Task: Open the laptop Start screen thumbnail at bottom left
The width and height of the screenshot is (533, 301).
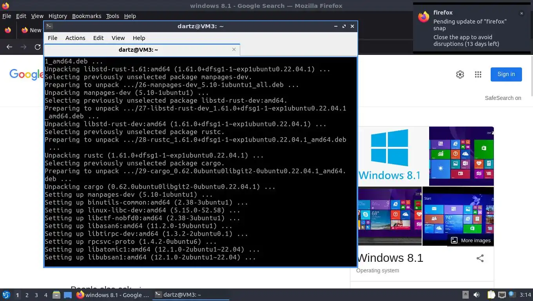Action: pos(390,216)
